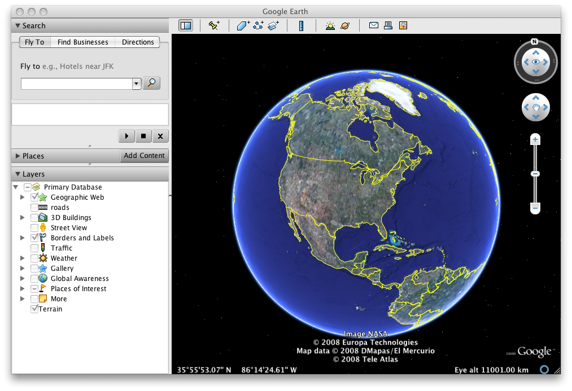The width and height of the screenshot is (572, 391).
Task: Open the Fly to search history dropdown
Action: 137,84
